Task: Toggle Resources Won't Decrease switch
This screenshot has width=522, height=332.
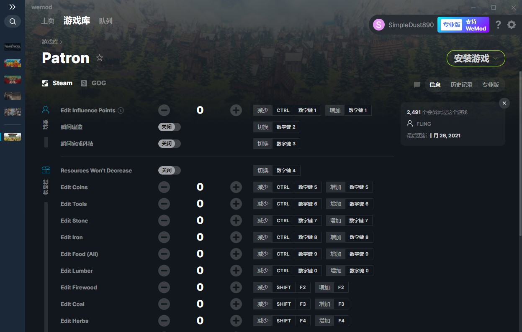Action: point(169,170)
